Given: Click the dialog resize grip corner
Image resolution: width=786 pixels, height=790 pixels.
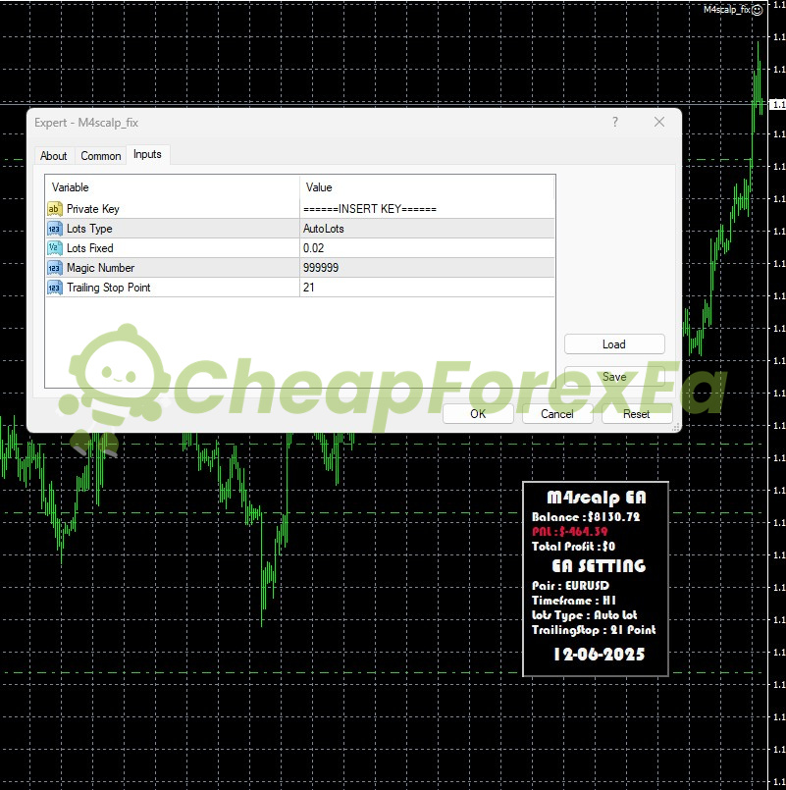Looking at the screenshot, I should (x=676, y=427).
